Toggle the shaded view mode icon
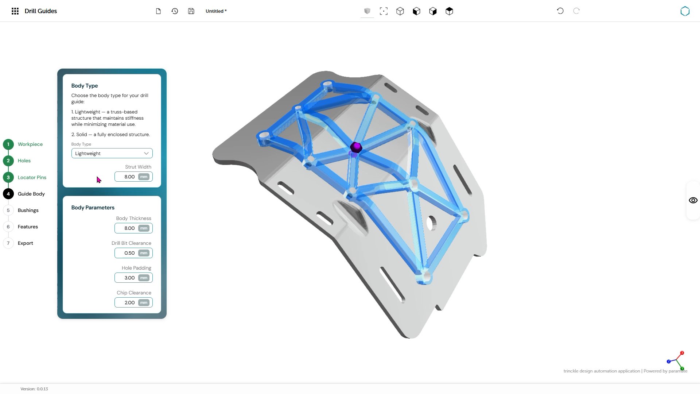The image size is (700, 394). 367,11
